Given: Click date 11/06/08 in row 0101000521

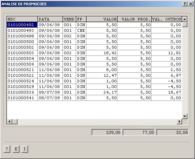Looking at the screenshot, I should click(x=50, y=70).
